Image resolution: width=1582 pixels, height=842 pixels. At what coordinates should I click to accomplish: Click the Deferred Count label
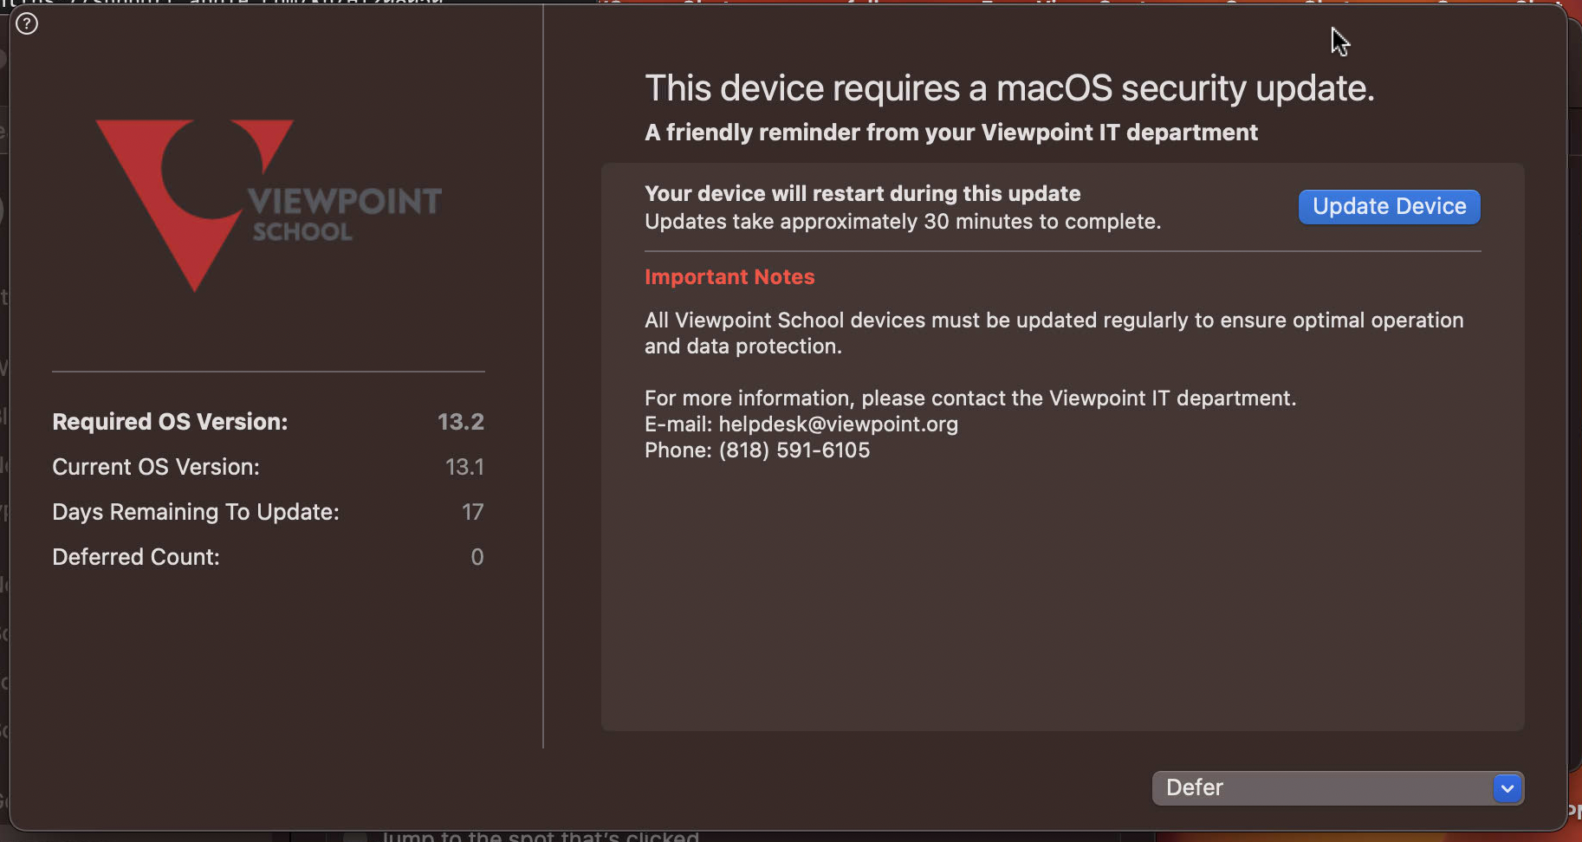pos(136,557)
